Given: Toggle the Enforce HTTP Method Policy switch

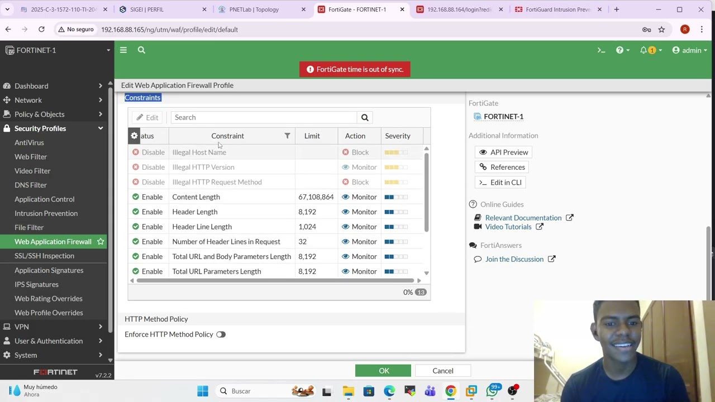Looking at the screenshot, I should (221, 334).
